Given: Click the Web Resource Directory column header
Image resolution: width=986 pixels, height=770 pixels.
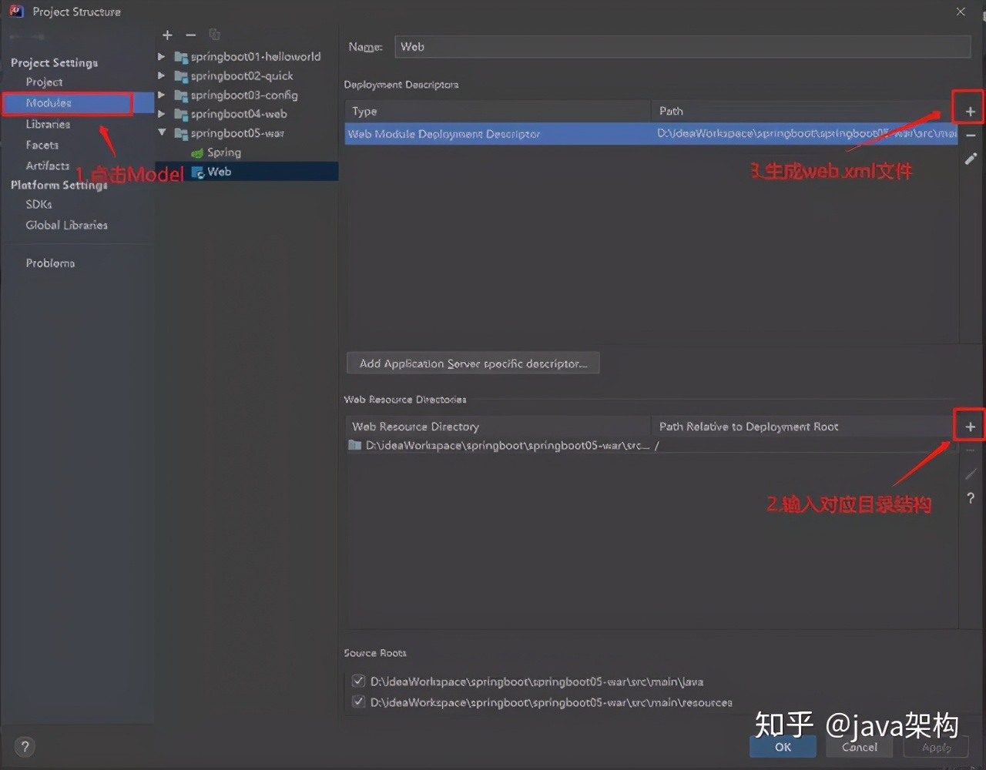Looking at the screenshot, I should (x=498, y=427).
